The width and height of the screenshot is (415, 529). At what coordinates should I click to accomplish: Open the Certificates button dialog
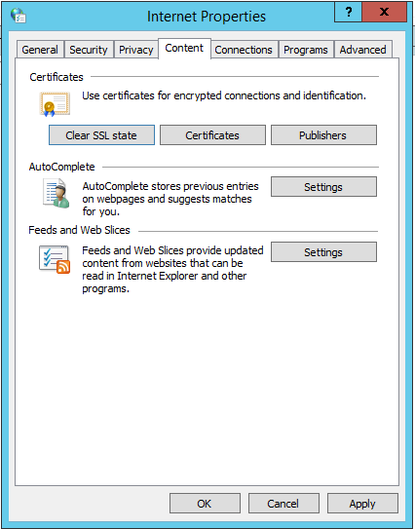212,135
